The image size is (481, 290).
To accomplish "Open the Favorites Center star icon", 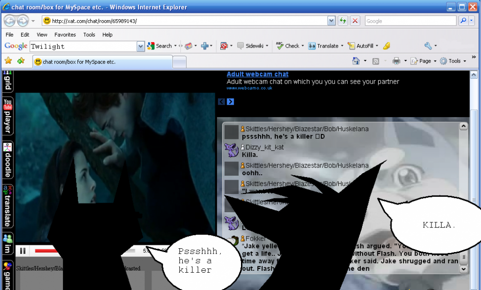I will coord(8,60).
